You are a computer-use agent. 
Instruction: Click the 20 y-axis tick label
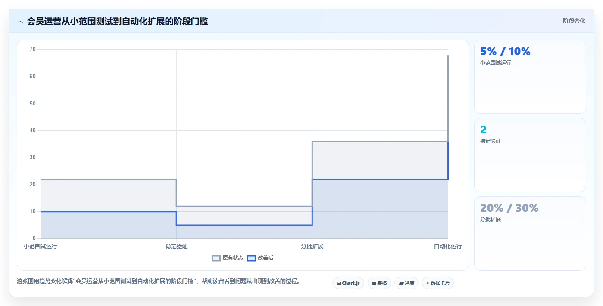pos(33,185)
